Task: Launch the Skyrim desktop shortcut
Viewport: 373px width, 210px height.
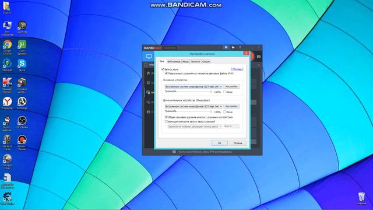Action: pyautogui.click(x=7, y=124)
